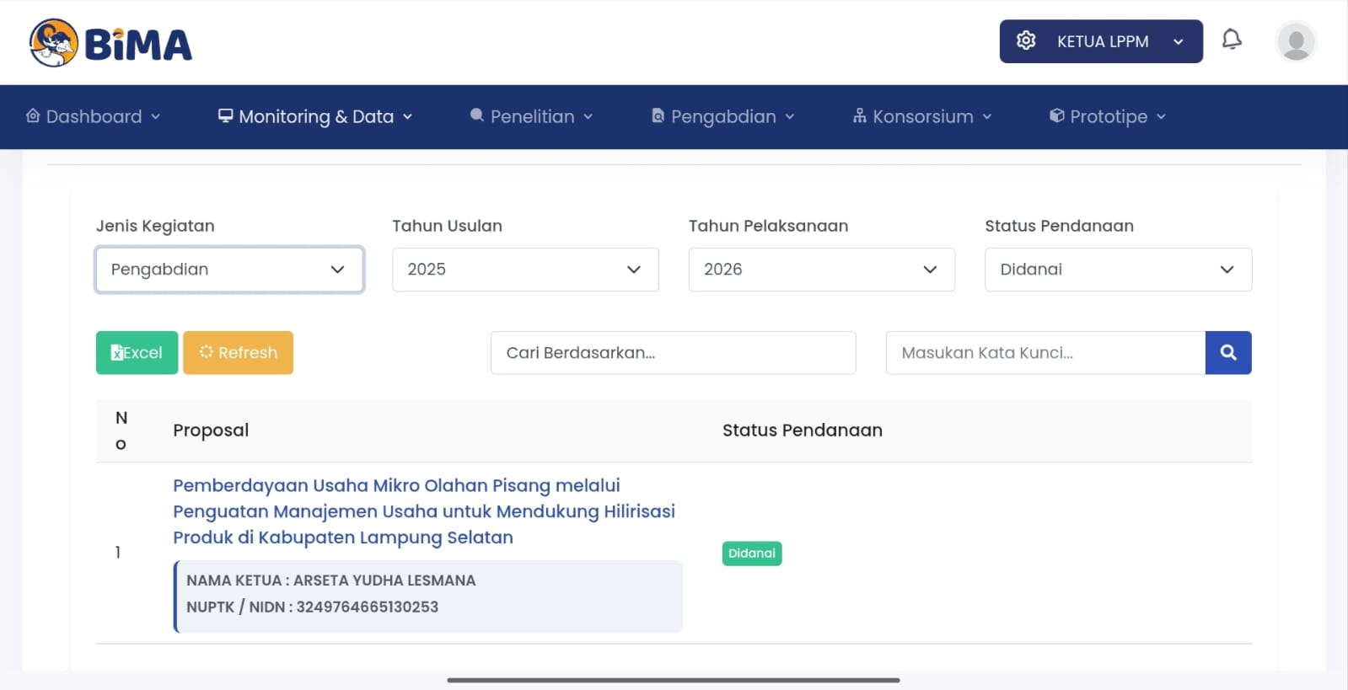The image size is (1348, 690).
Task: Expand the Pengabdian menu
Action: coord(722,117)
